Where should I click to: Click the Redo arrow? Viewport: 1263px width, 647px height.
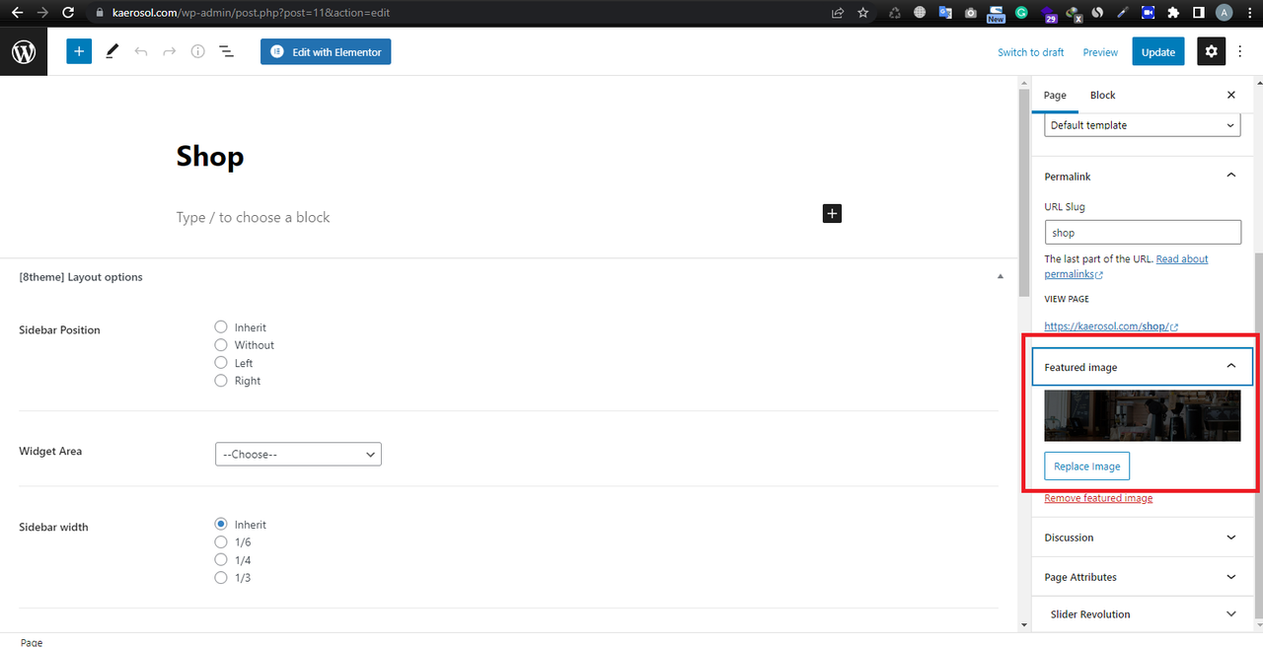point(169,51)
